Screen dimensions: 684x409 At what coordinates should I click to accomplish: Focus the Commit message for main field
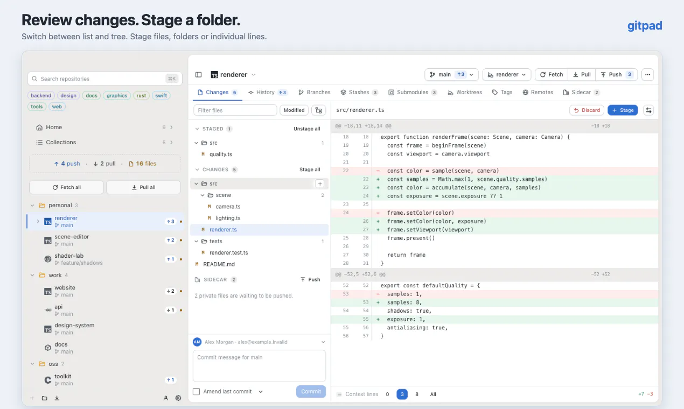click(259, 366)
